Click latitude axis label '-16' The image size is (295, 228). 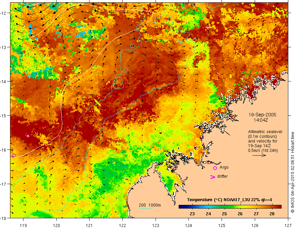coord(3,150)
